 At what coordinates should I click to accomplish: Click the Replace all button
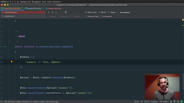pos(64,17)
